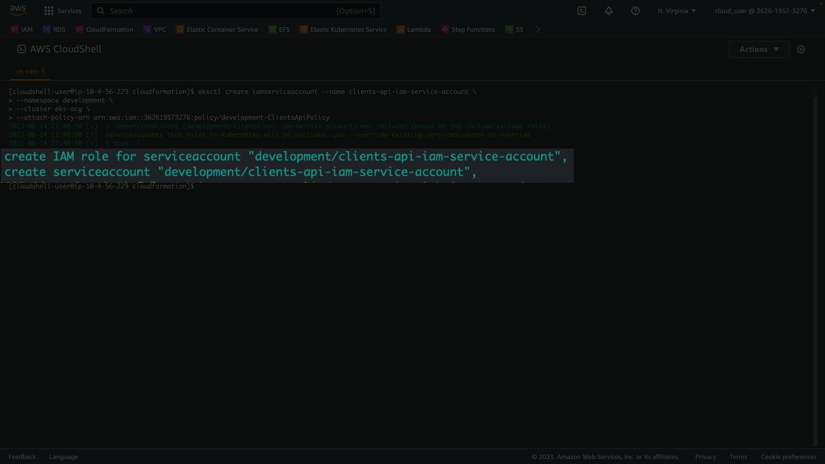Select the us-east-1 terminal tab

[x=31, y=71]
